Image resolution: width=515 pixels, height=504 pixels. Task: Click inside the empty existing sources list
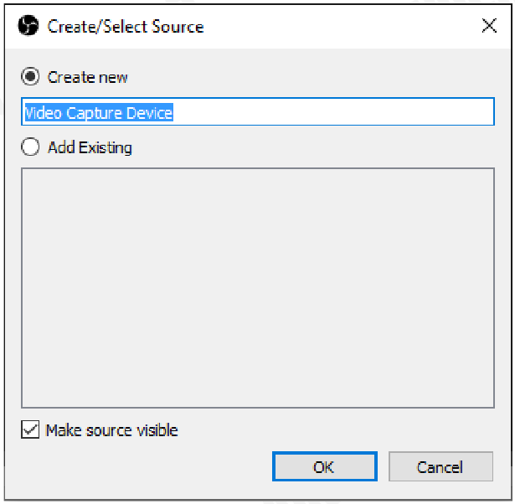tap(258, 288)
